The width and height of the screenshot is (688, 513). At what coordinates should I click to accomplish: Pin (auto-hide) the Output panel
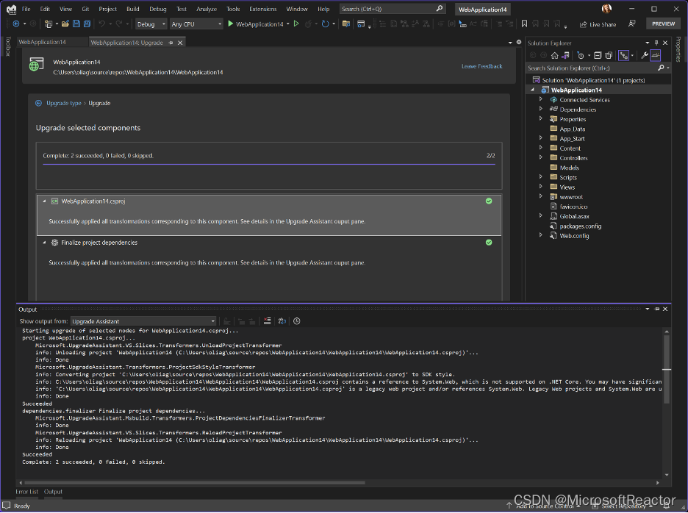[x=657, y=309]
